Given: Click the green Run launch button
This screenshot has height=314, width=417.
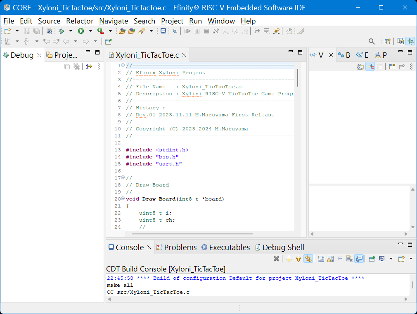Looking at the screenshot, I should click(x=81, y=31).
